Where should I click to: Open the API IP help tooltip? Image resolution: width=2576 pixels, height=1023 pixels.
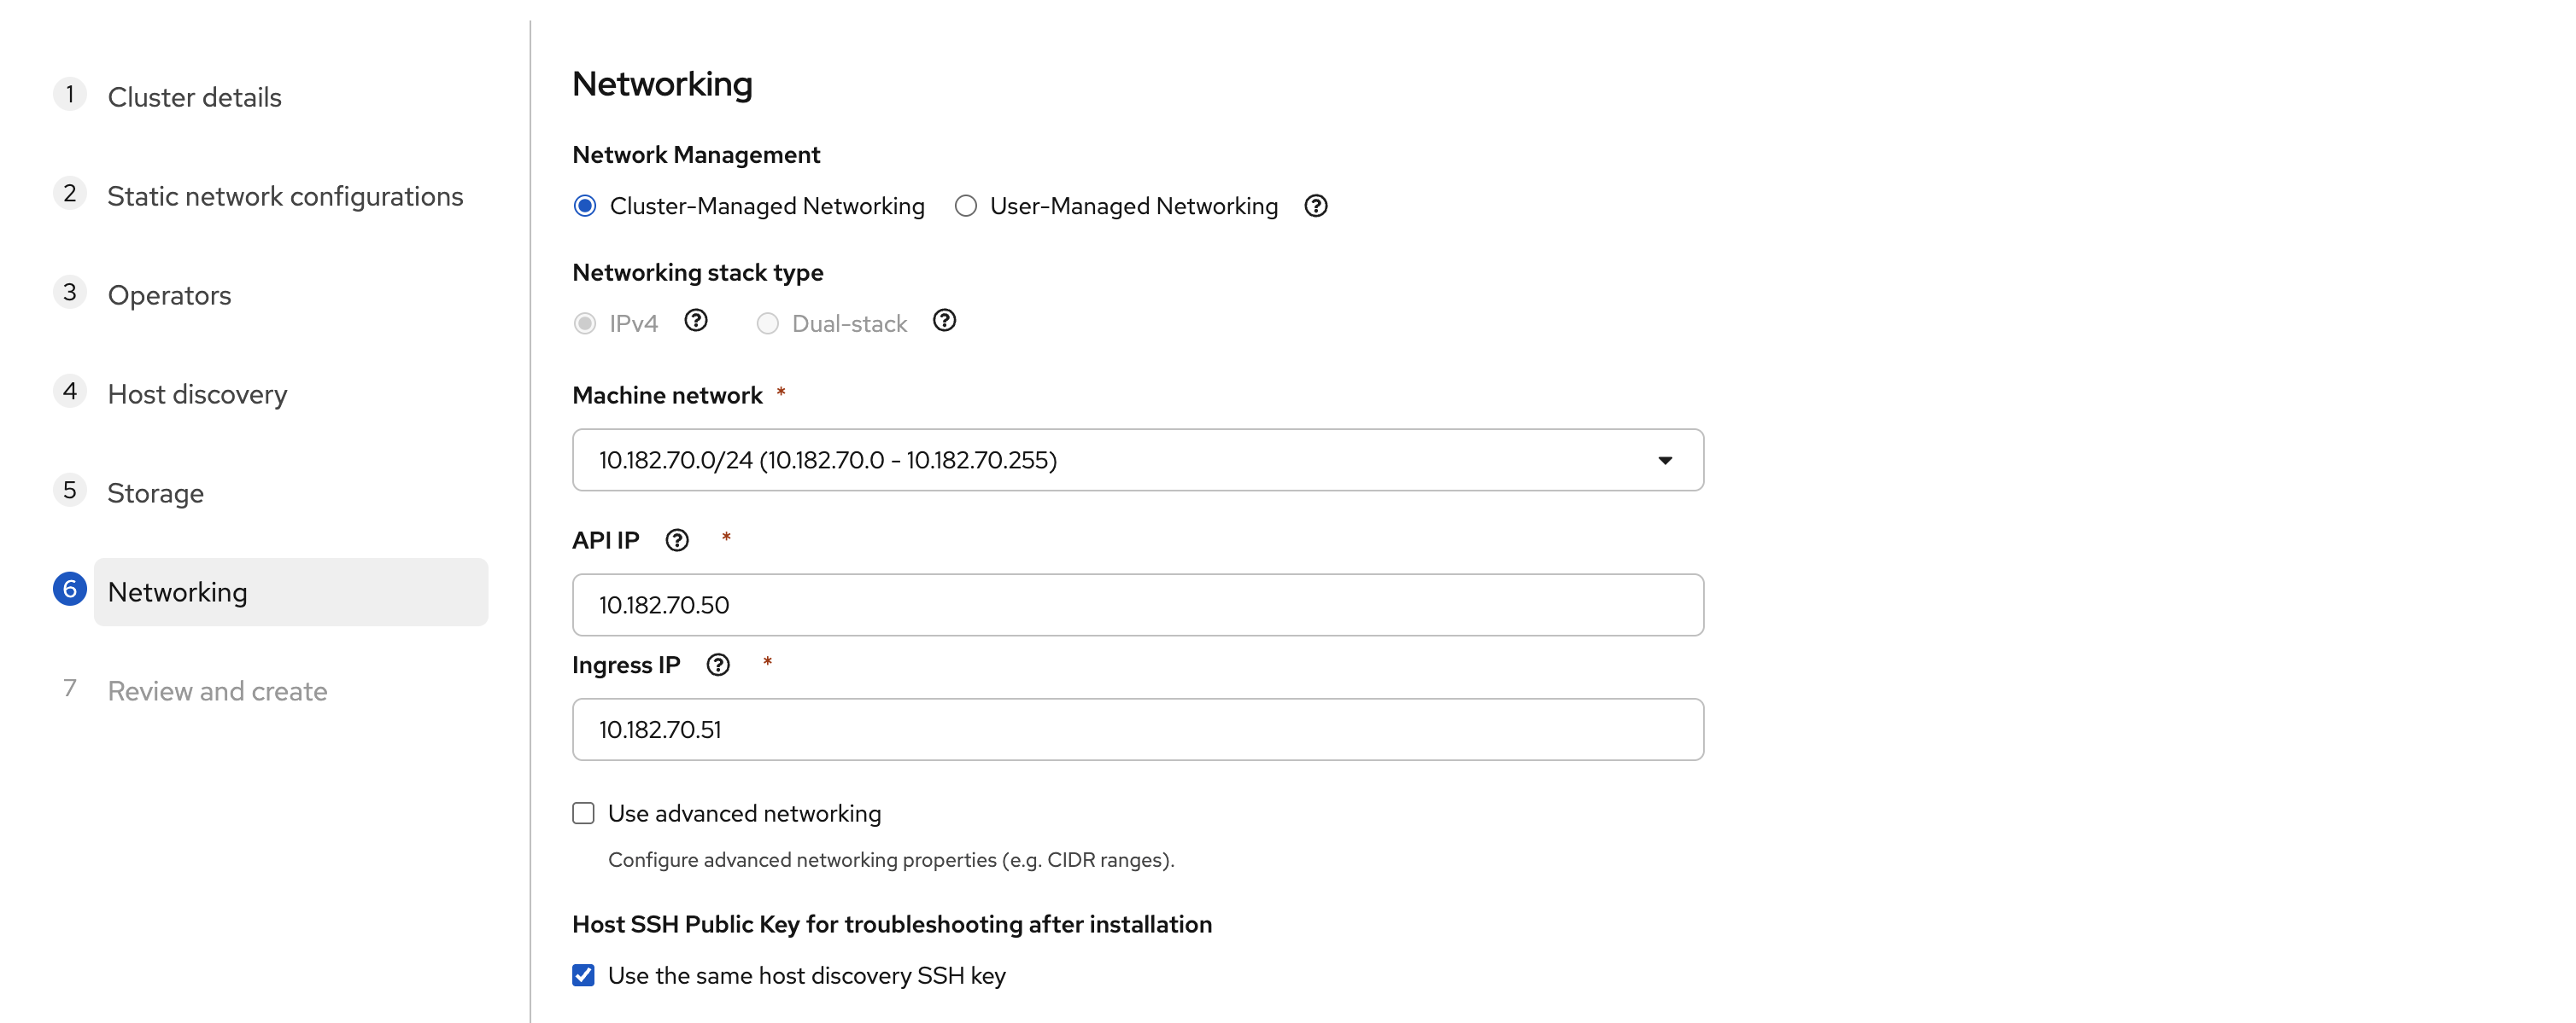[677, 540]
